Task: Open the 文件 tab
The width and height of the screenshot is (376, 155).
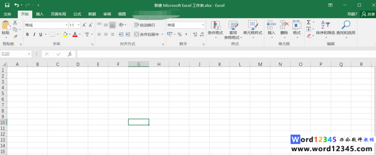Action: (7, 14)
